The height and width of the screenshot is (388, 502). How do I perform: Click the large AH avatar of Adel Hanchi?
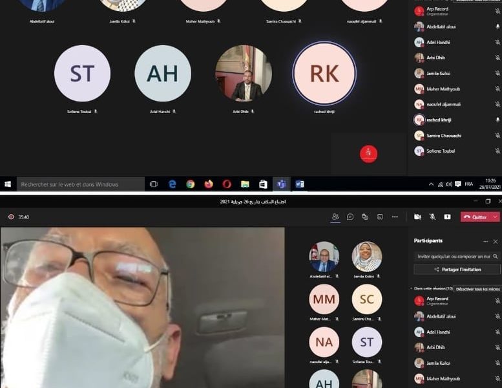163,73
